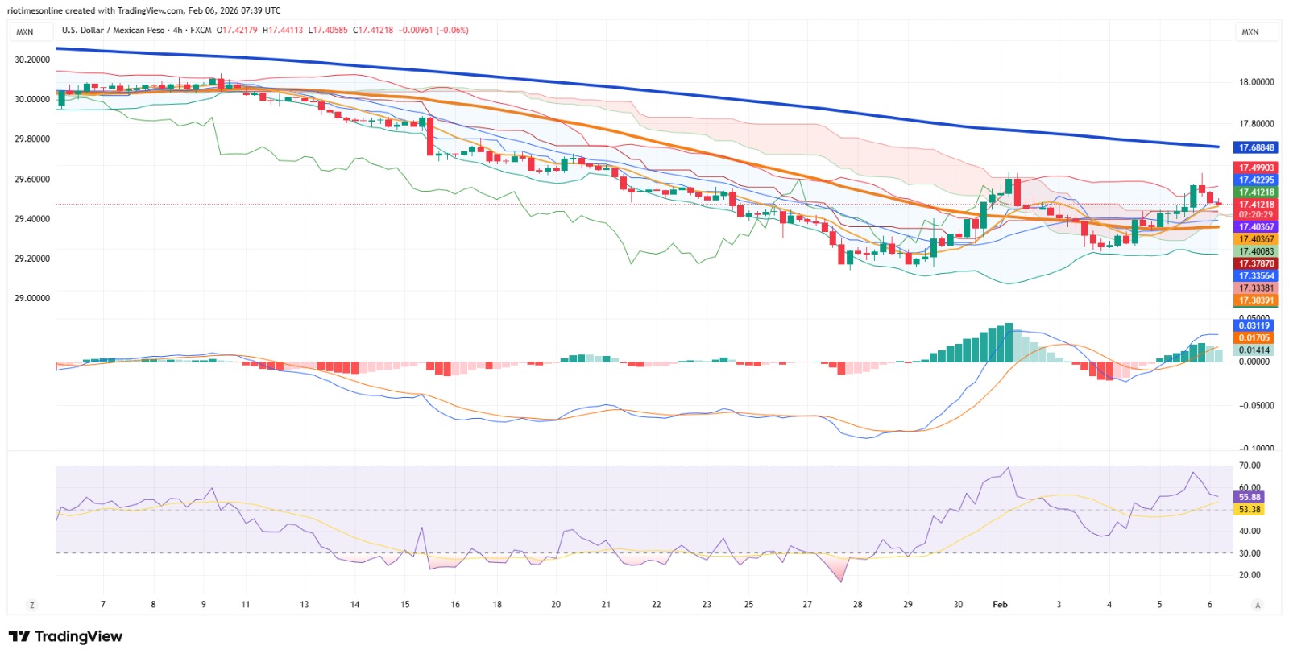This screenshot has width=1289, height=658.
Task: Click the countdown timer 02:20:29 on the price label
Action: (1256, 215)
